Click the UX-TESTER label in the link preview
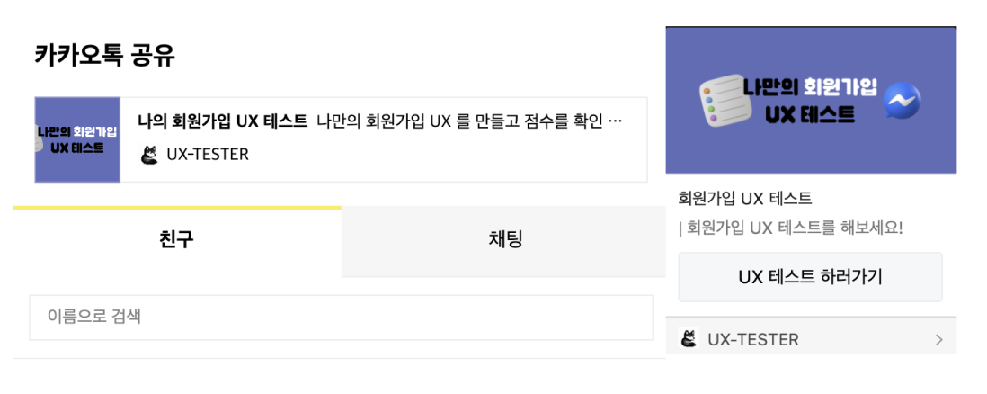987x394 pixels. point(208,155)
